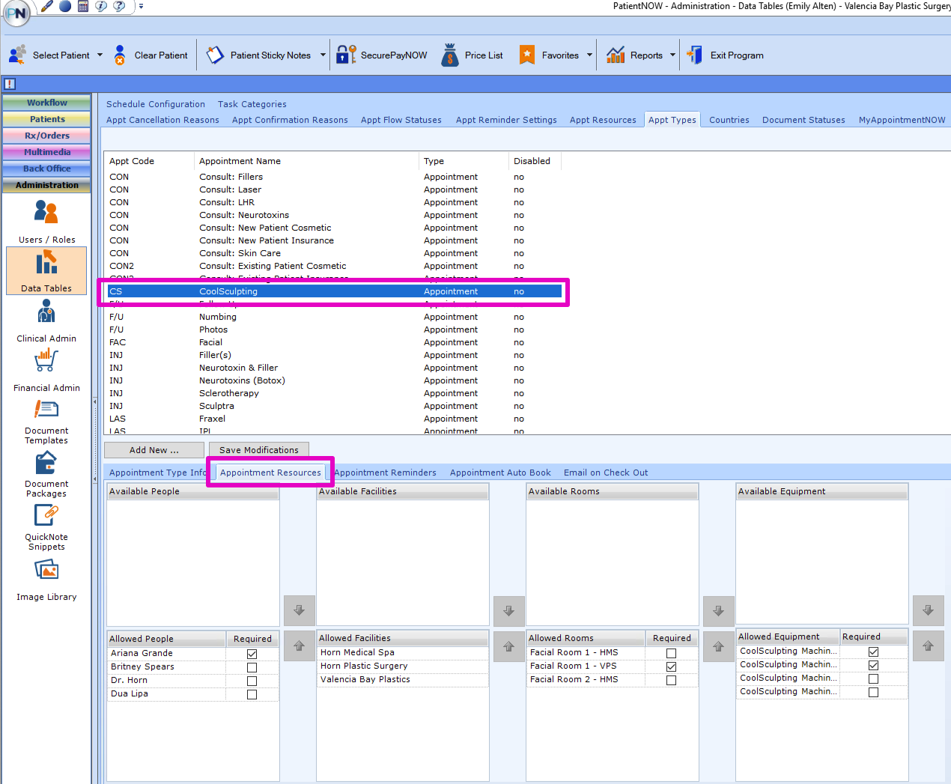
Task: Move selected facility down to Allowed Facilities
Action: [x=509, y=611]
